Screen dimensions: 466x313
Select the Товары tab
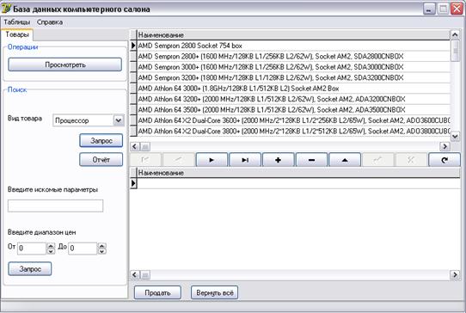pos(17,34)
